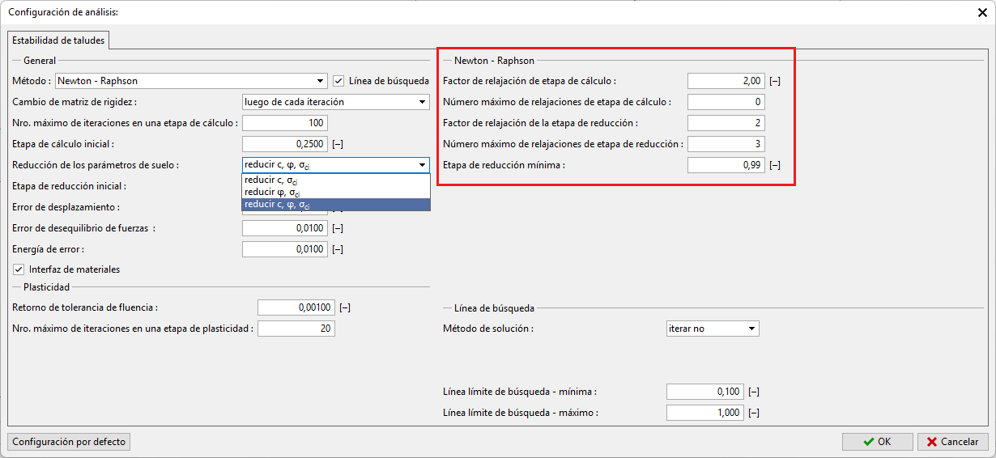Edit Etapa de cálculo inicial value
The width and height of the screenshot is (996, 458).
pos(284,144)
